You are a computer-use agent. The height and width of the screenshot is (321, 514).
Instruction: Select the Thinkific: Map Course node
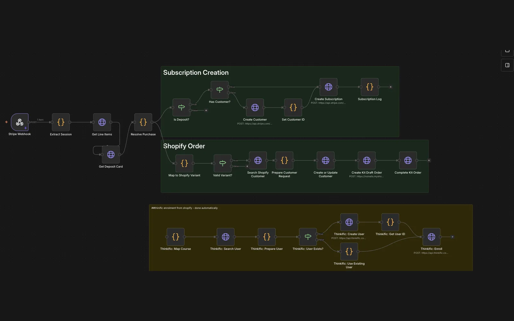click(175, 237)
